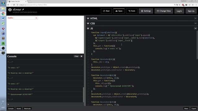Click the JS editor header title
Screen dimensions: 198x111
[92, 28]
